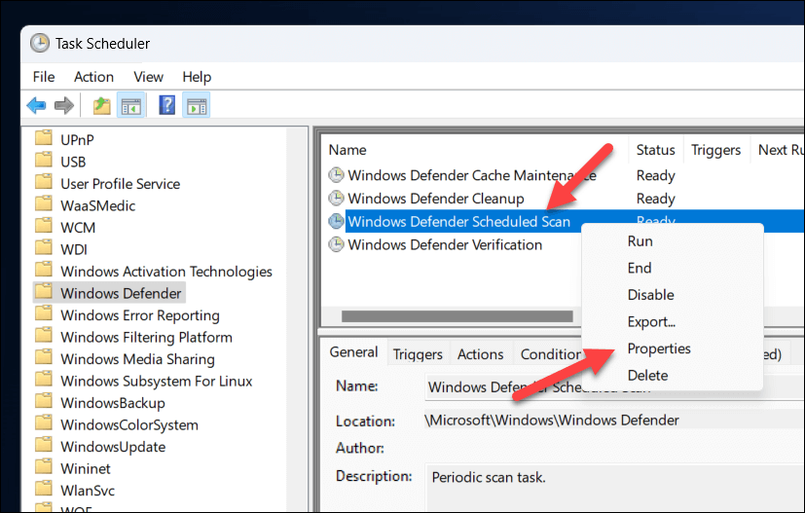Screen dimensions: 805x513
Task: Click the blue Help question mark icon
Action: tap(167, 105)
